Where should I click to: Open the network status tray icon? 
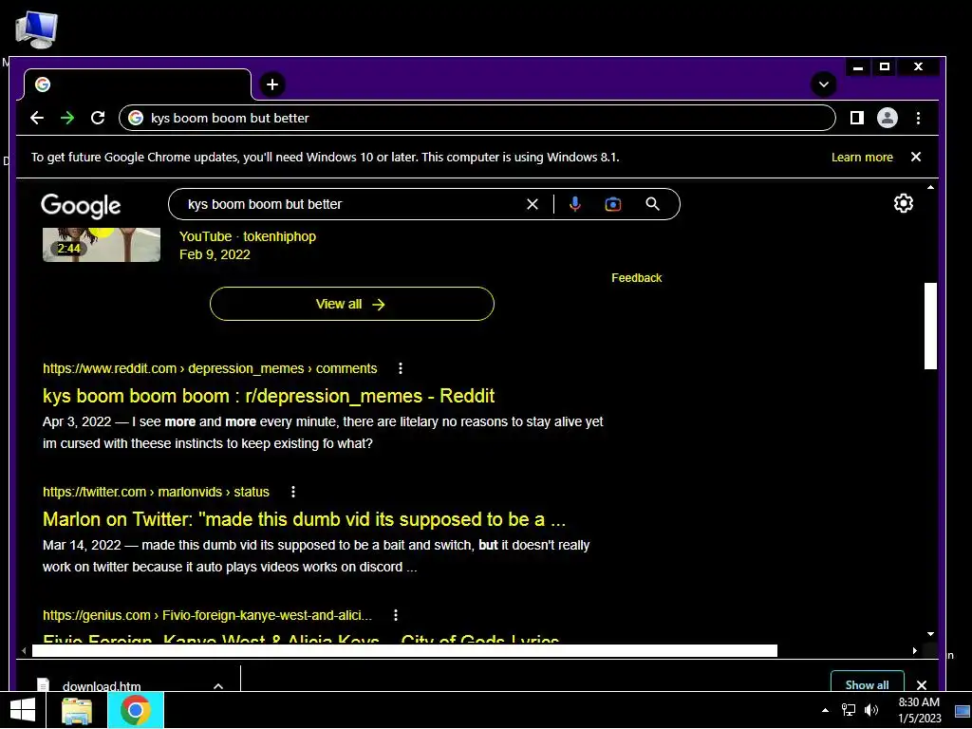point(848,710)
